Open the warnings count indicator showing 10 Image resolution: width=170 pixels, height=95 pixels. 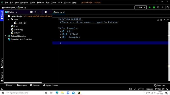point(159,20)
